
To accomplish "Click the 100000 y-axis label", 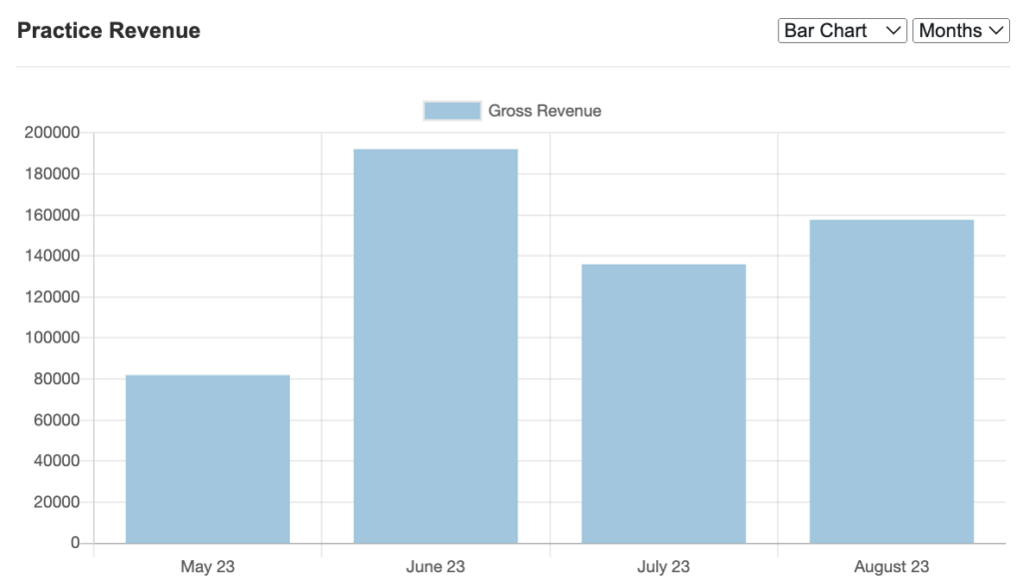I will pyautogui.click(x=51, y=338).
